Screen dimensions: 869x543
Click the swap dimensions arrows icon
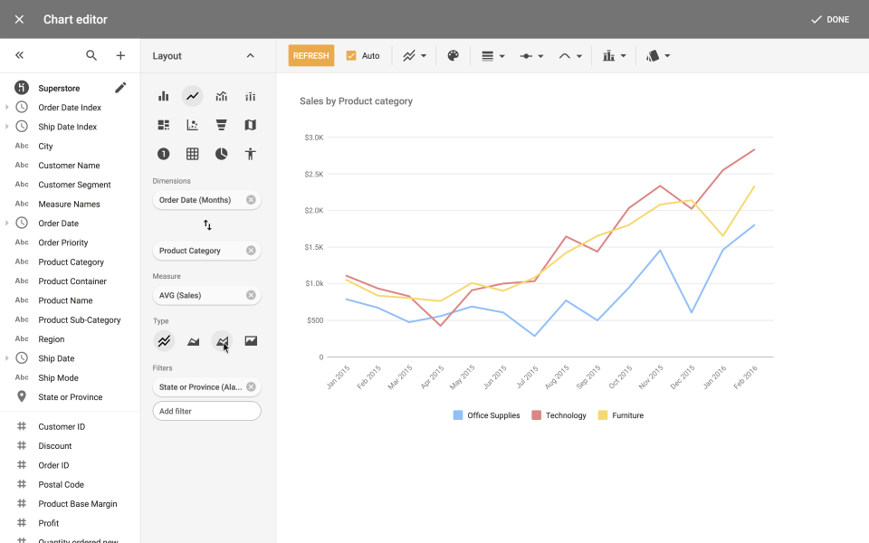207,225
